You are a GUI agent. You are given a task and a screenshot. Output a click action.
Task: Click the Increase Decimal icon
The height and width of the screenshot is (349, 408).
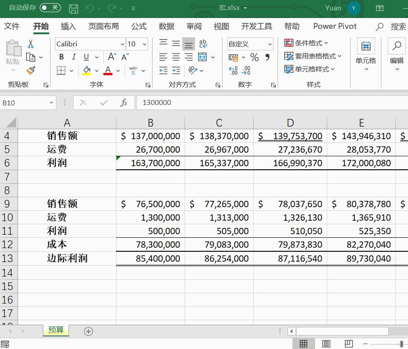234,70
